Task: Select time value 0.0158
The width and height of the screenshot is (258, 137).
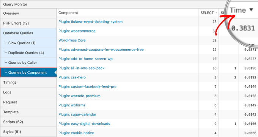Action: coord(250,96)
